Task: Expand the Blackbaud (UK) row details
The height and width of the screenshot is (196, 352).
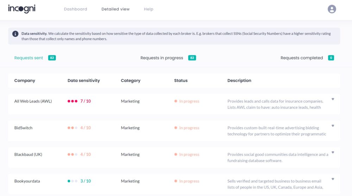Action: pyautogui.click(x=333, y=152)
